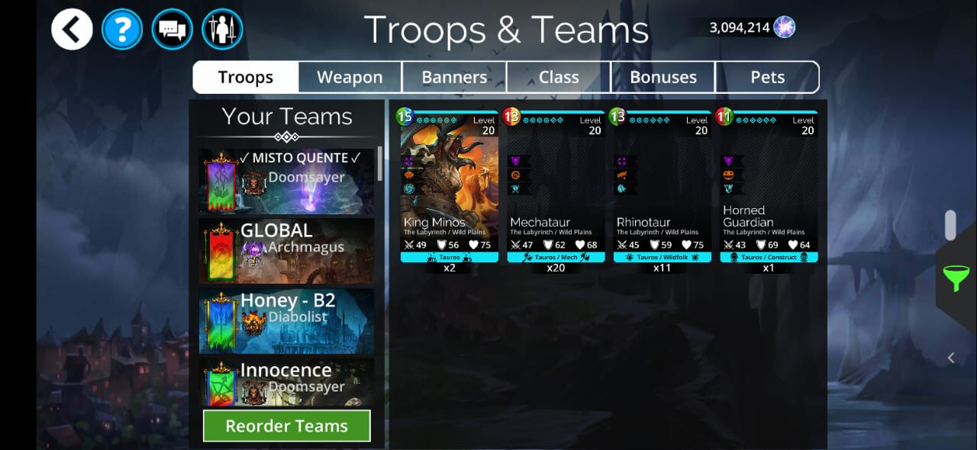Tap the white back arrow button

coord(72,30)
